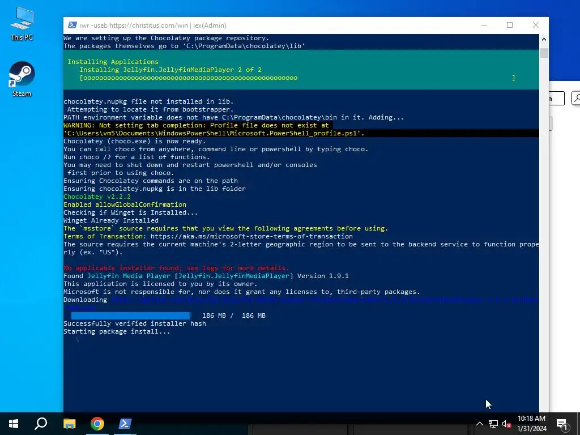
Task: Open the This PC desktop icon
Action: coord(22,23)
